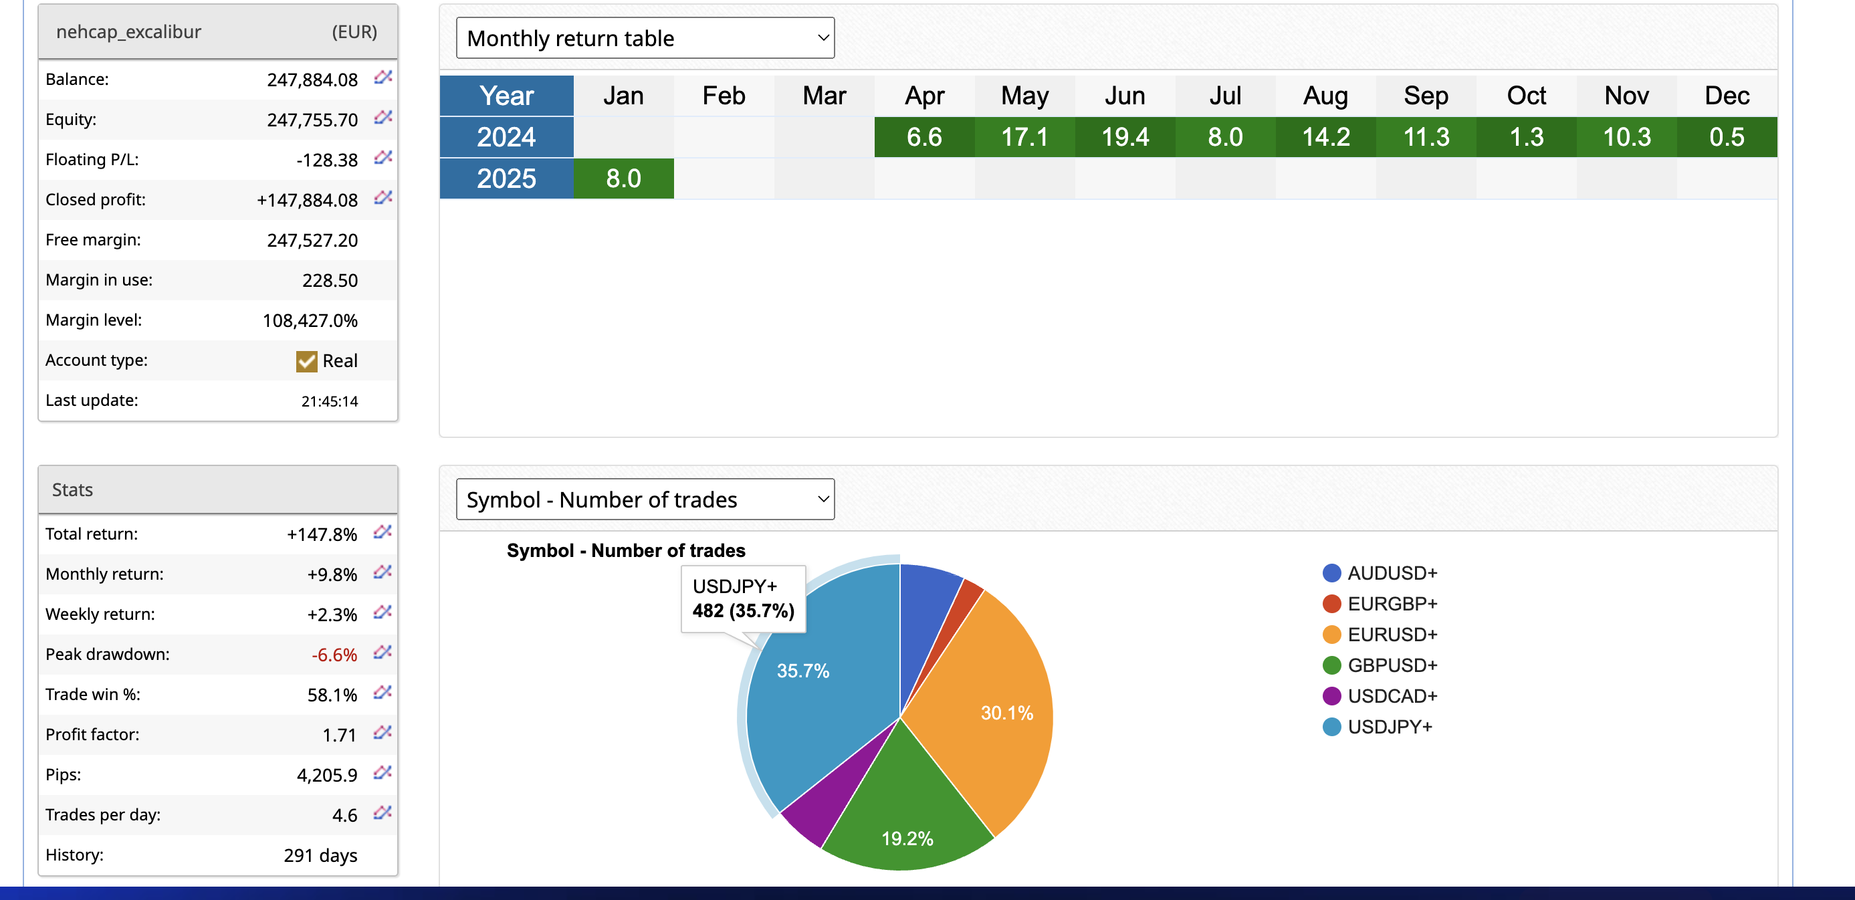Click the chart icon next to Closed profit
This screenshot has width=1855, height=900.
383,197
